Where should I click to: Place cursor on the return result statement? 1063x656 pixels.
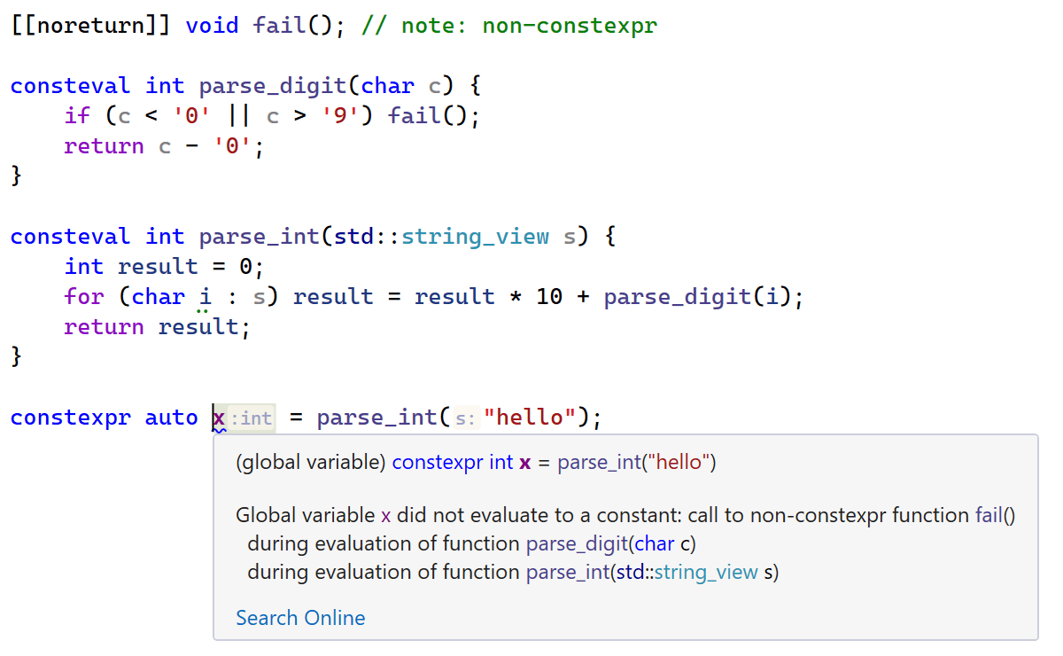[157, 327]
